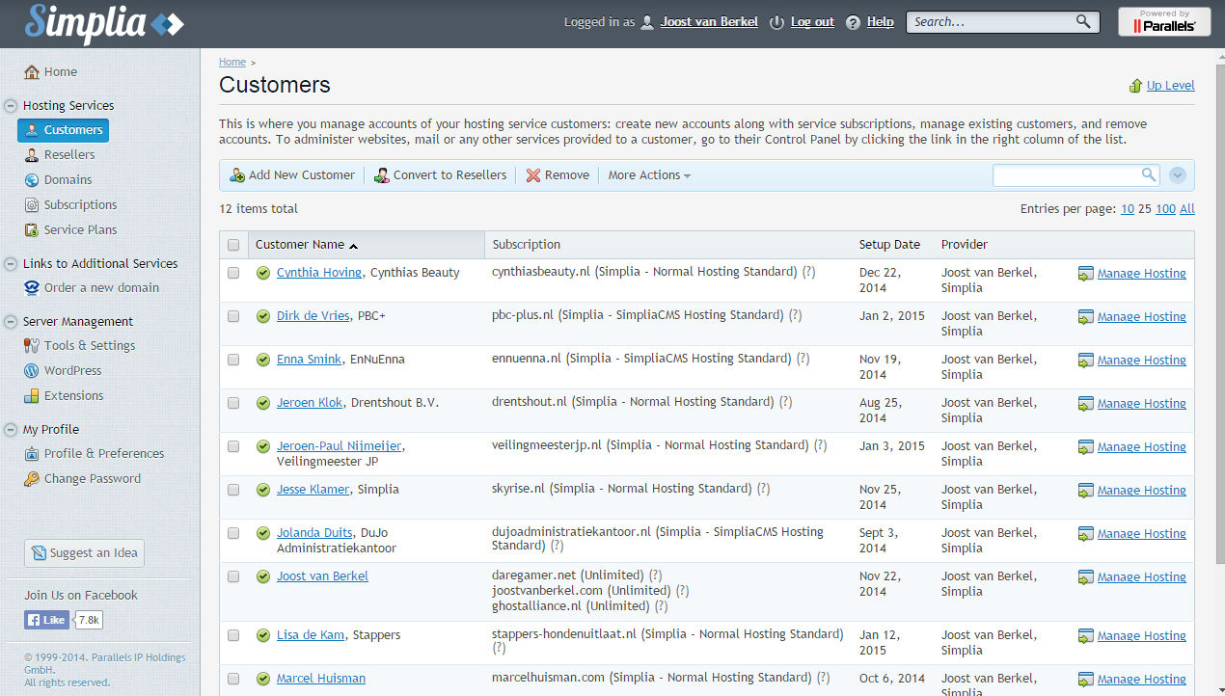Set entries per page to 10
The width and height of the screenshot is (1225, 696).
coord(1128,209)
